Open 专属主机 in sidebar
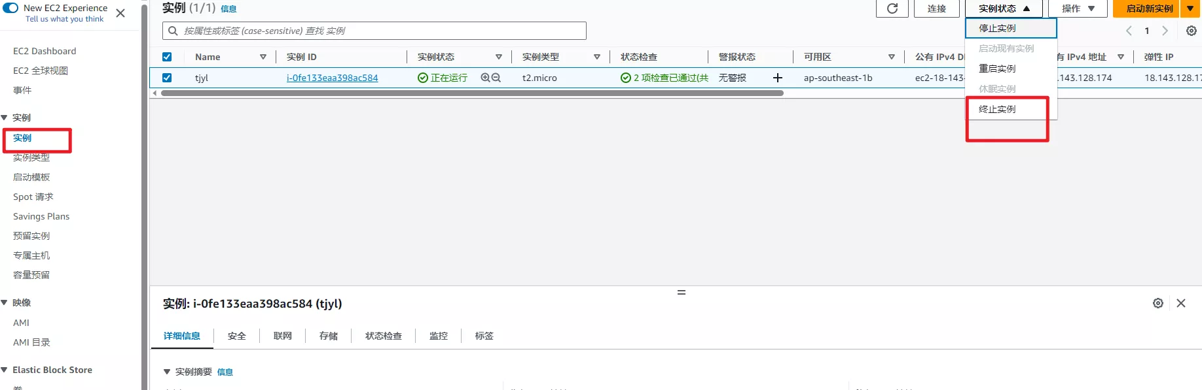Image resolution: width=1202 pixels, height=390 pixels. tap(31, 255)
